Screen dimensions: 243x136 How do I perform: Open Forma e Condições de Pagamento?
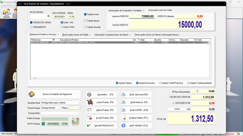coord(54,94)
